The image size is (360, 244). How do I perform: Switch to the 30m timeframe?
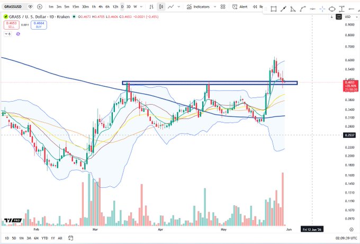click(x=85, y=7)
